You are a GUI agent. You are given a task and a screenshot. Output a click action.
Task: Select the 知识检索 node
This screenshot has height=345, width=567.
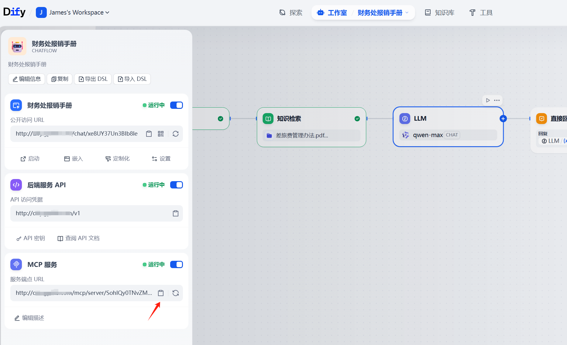coord(311,127)
